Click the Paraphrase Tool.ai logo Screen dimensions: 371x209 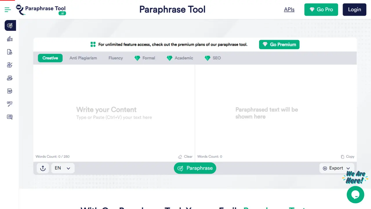pos(41,10)
